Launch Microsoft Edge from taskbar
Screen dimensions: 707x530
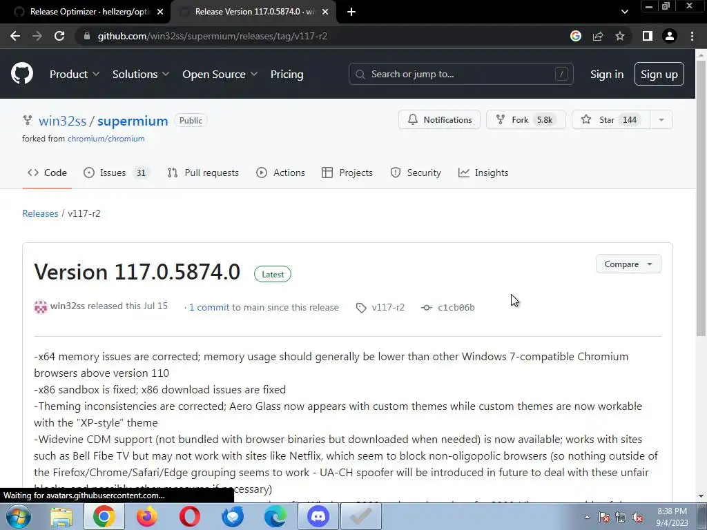[x=275, y=516]
